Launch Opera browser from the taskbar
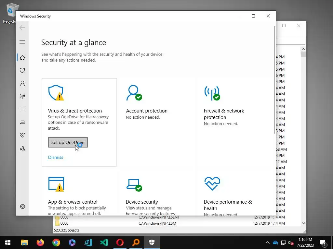333x249 pixels. click(x=120, y=243)
